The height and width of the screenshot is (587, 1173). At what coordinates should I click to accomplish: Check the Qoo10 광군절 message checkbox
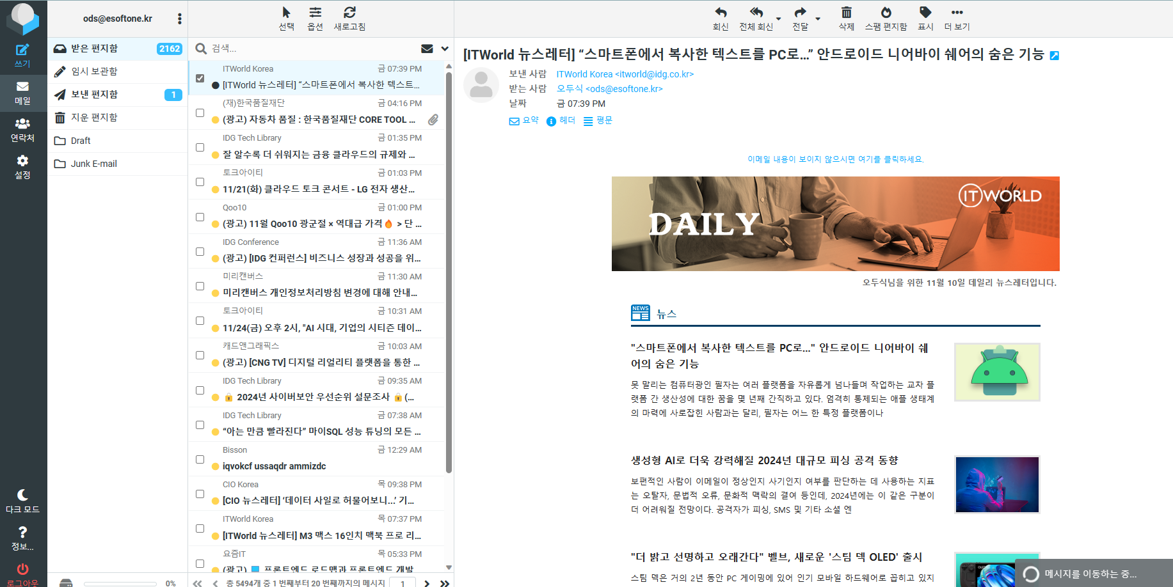pyautogui.click(x=200, y=217)
